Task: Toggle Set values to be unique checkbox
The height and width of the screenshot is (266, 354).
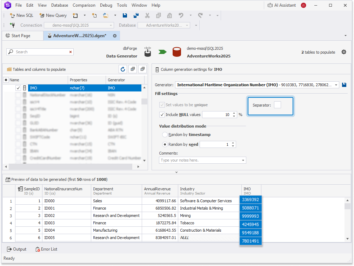Action: pos(162,105)
